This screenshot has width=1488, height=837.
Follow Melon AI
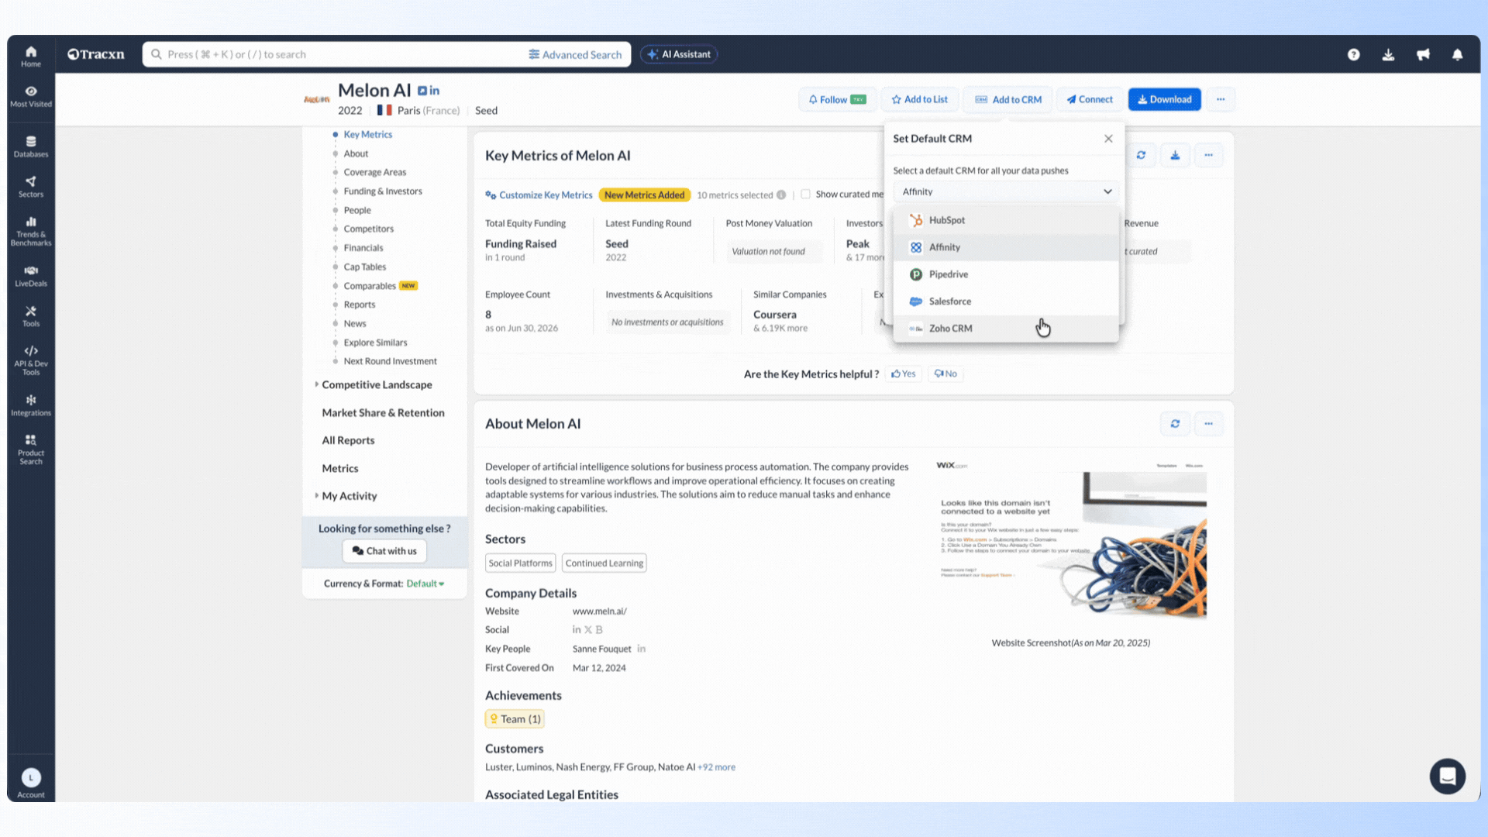[x=837, y=99]
